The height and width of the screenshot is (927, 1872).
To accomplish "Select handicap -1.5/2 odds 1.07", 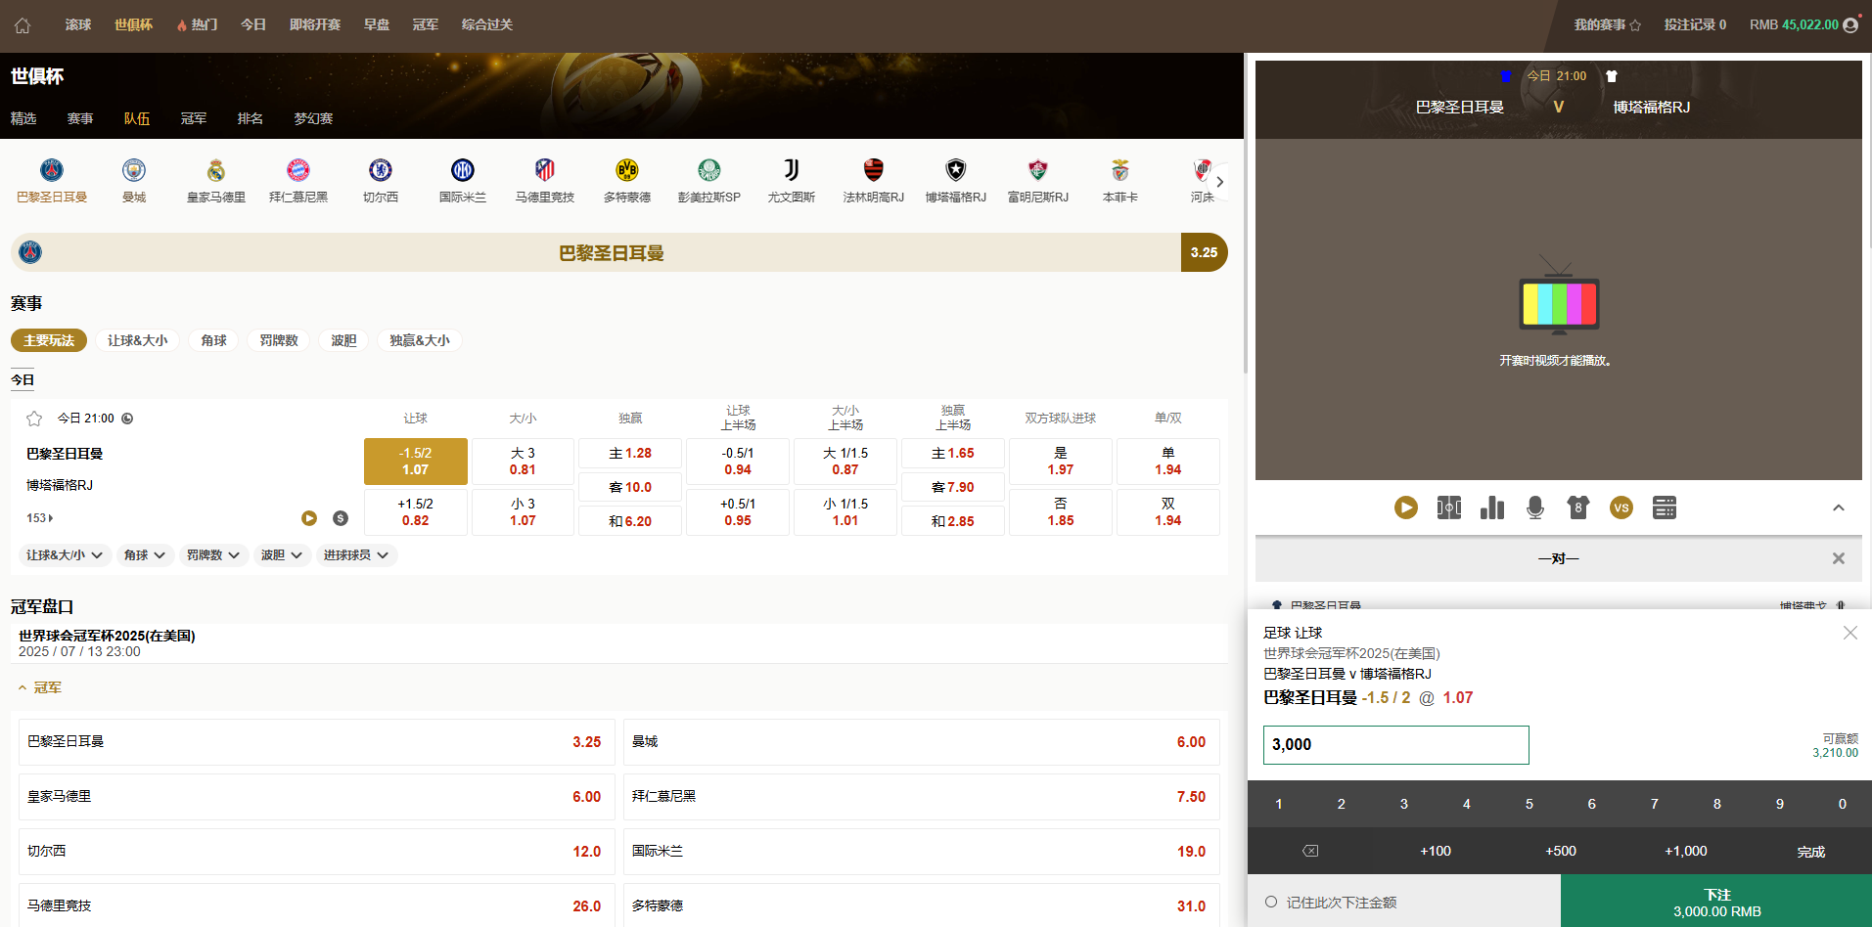I will (x=416, y=462).
